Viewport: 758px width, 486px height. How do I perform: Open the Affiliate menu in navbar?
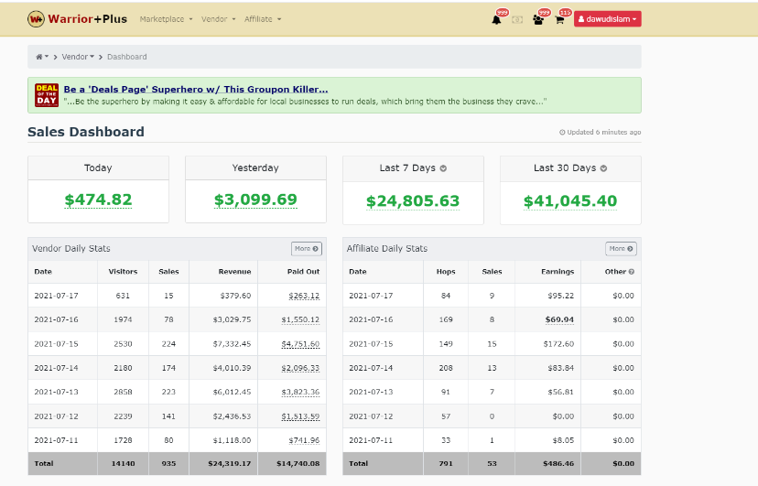263,19
